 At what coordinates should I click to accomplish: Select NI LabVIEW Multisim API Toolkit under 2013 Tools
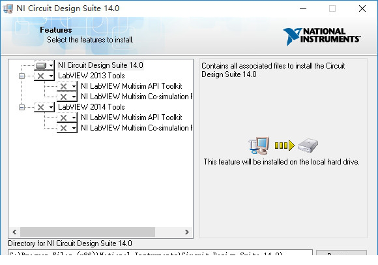coord(132,86)
